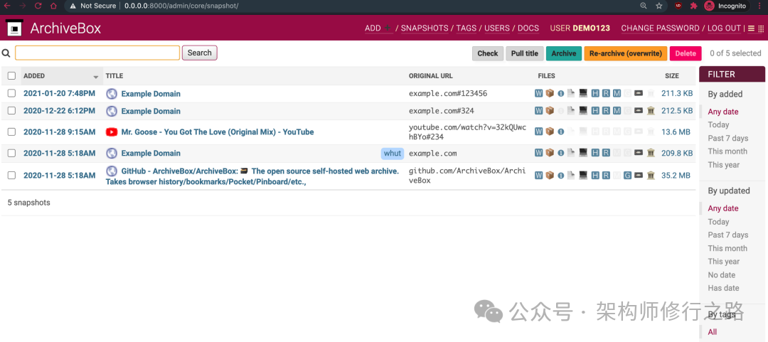Filter By added: Past 7 days

tap(728, 138)
